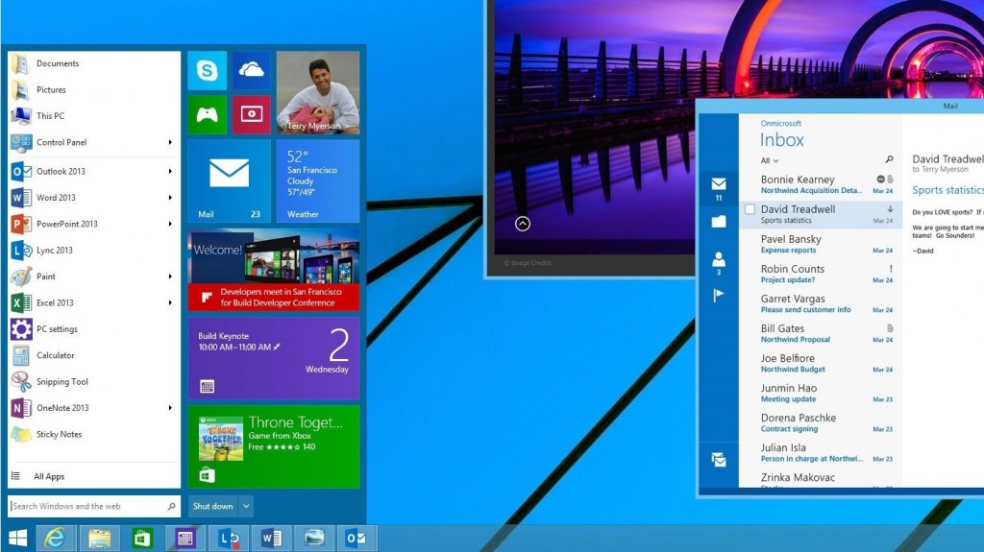The width and height of the screenshot is (984, 552).
Task: Expand the OneNote 2013 jump list arrow
Action: click(x=170, y=408)
